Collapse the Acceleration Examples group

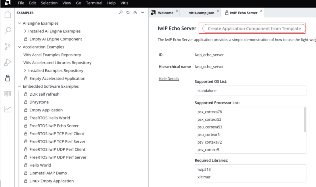click(19, 47)
